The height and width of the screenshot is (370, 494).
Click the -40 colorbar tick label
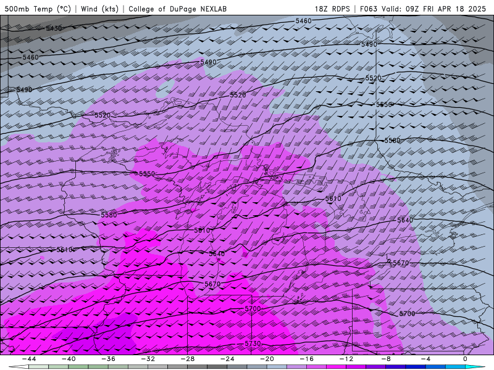[x=69, y=359]
